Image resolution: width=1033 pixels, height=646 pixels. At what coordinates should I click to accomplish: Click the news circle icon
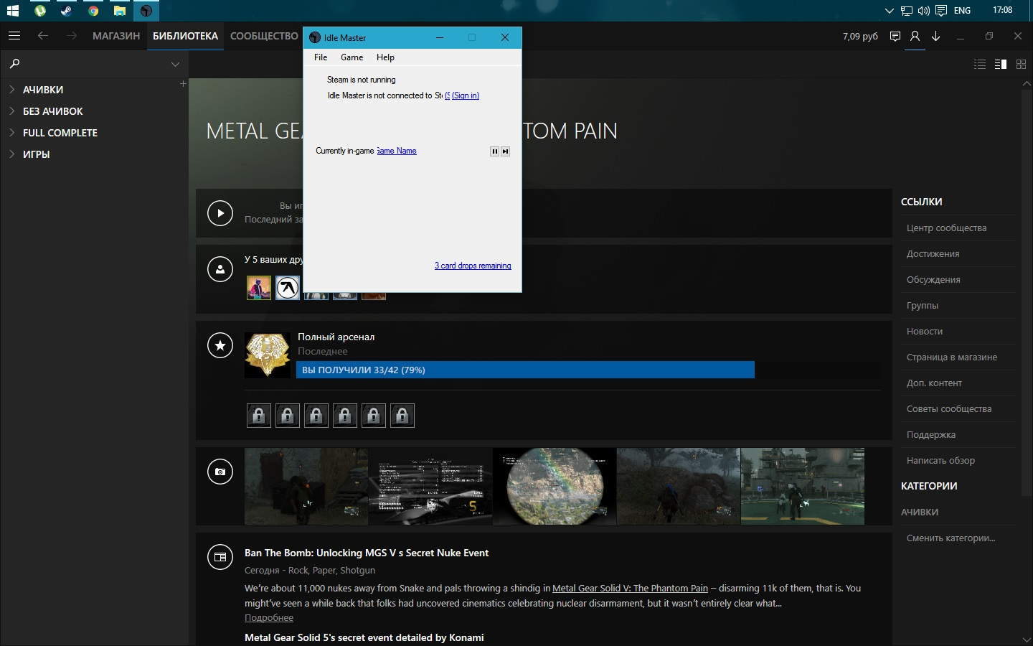[220, 557]
